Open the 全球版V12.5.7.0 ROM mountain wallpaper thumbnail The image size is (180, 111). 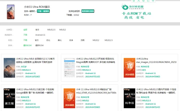click(9, 68)
